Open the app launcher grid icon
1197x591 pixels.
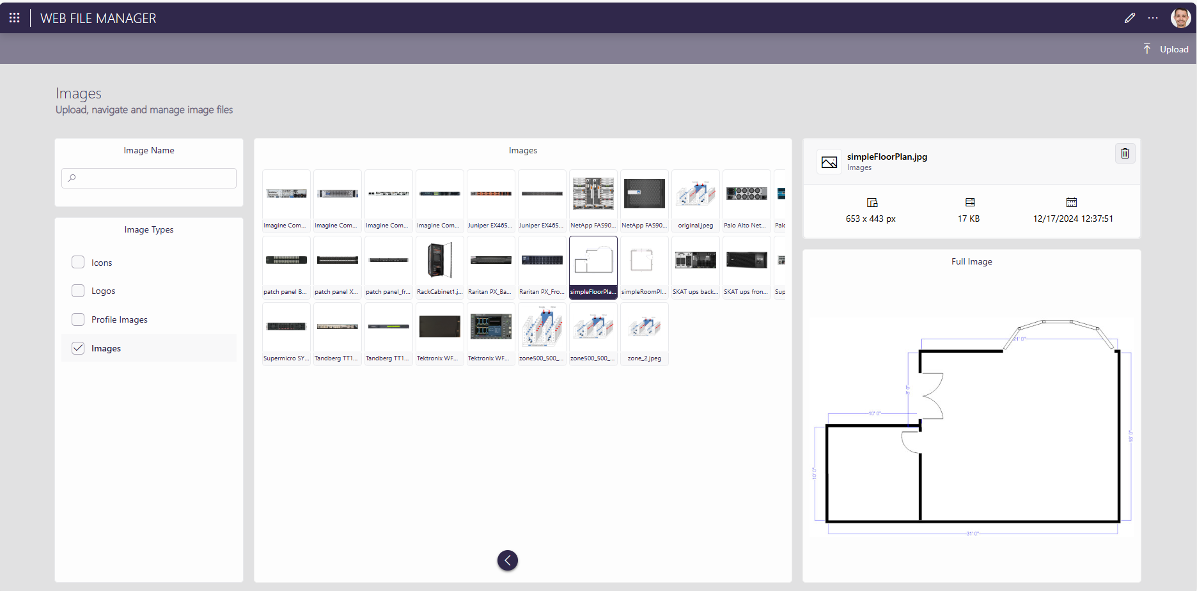pos(14,17)
